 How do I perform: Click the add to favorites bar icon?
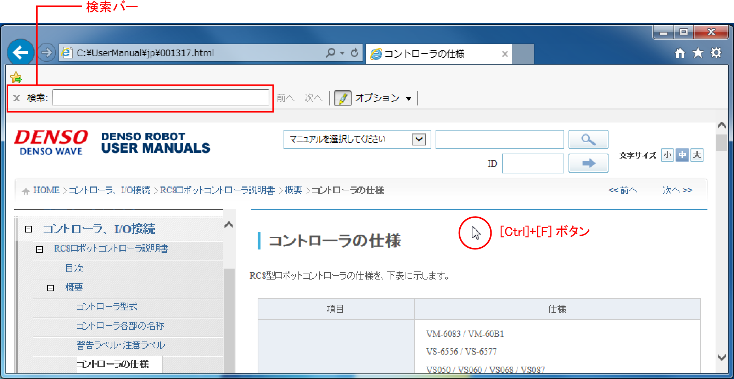[16, 77]
